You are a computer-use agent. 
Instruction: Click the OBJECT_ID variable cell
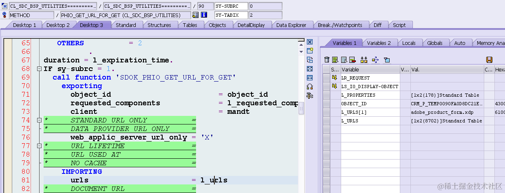pyautogui.click(x=370, y=104)
